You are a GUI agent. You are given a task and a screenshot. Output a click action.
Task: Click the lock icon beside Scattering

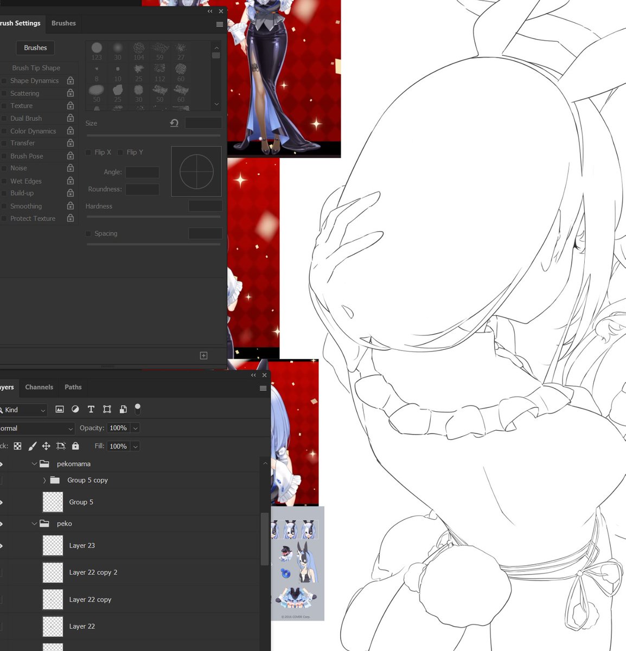[70, 93]
